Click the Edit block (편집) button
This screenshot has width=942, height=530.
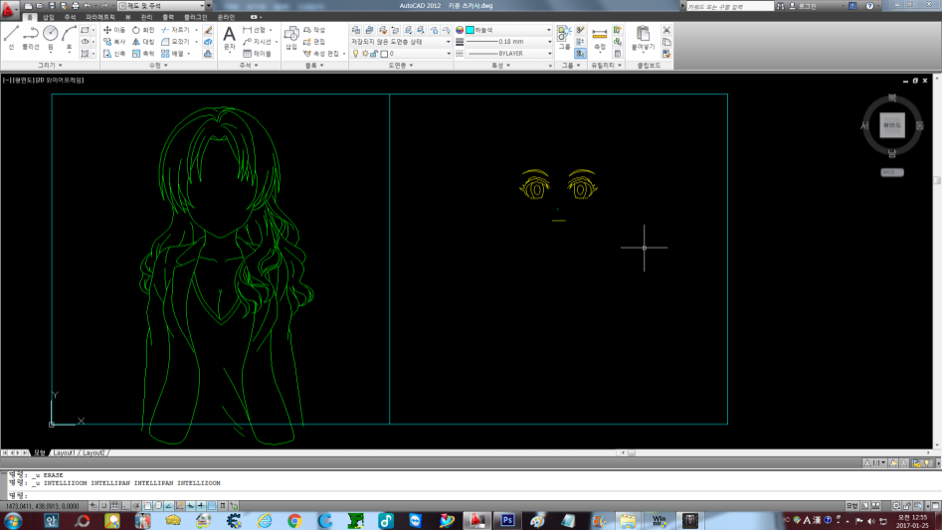[314, 42]
